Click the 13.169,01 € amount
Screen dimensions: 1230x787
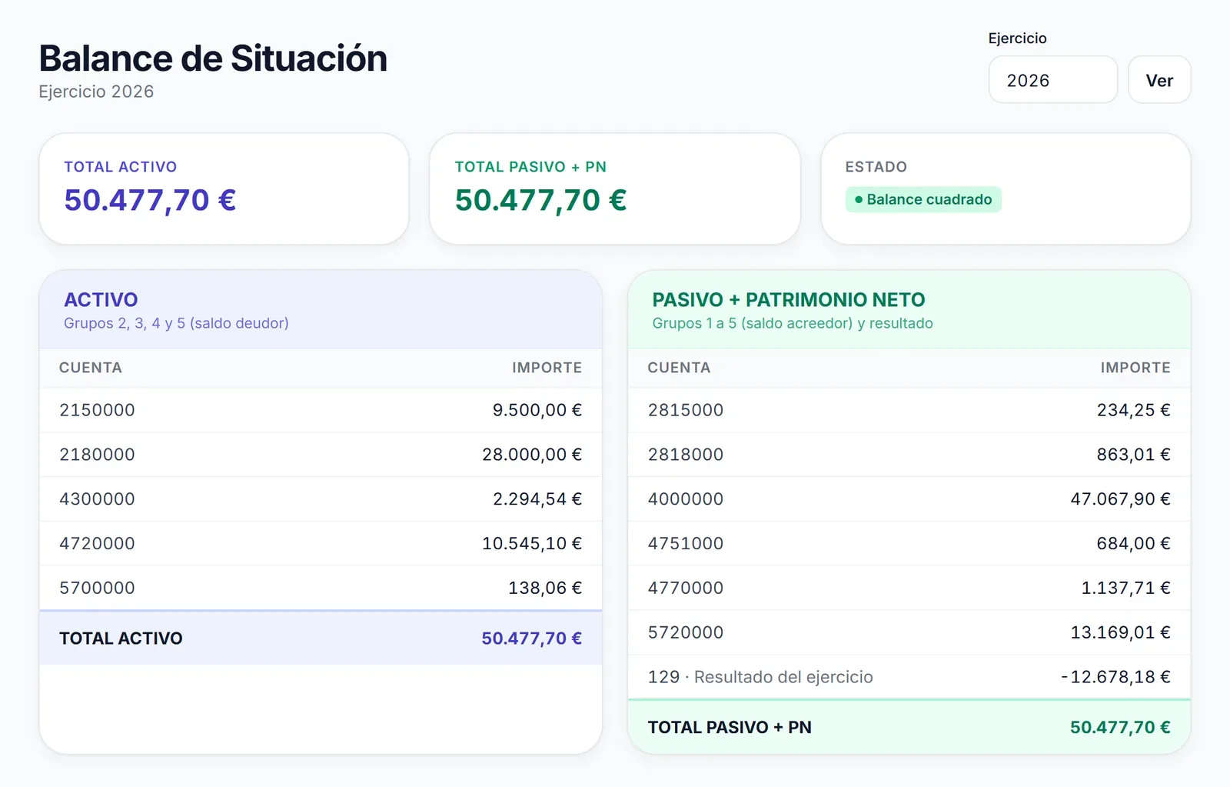coord(1121,633)
